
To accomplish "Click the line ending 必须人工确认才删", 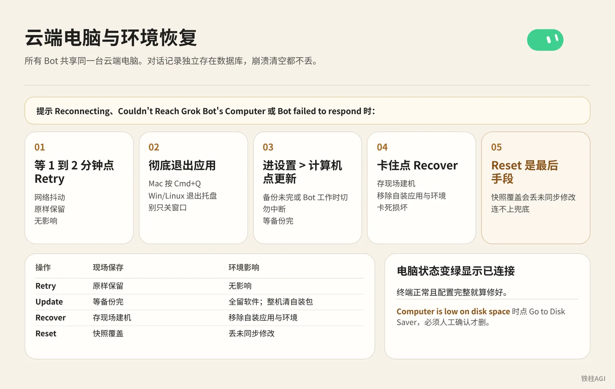I will coord(444,323).
